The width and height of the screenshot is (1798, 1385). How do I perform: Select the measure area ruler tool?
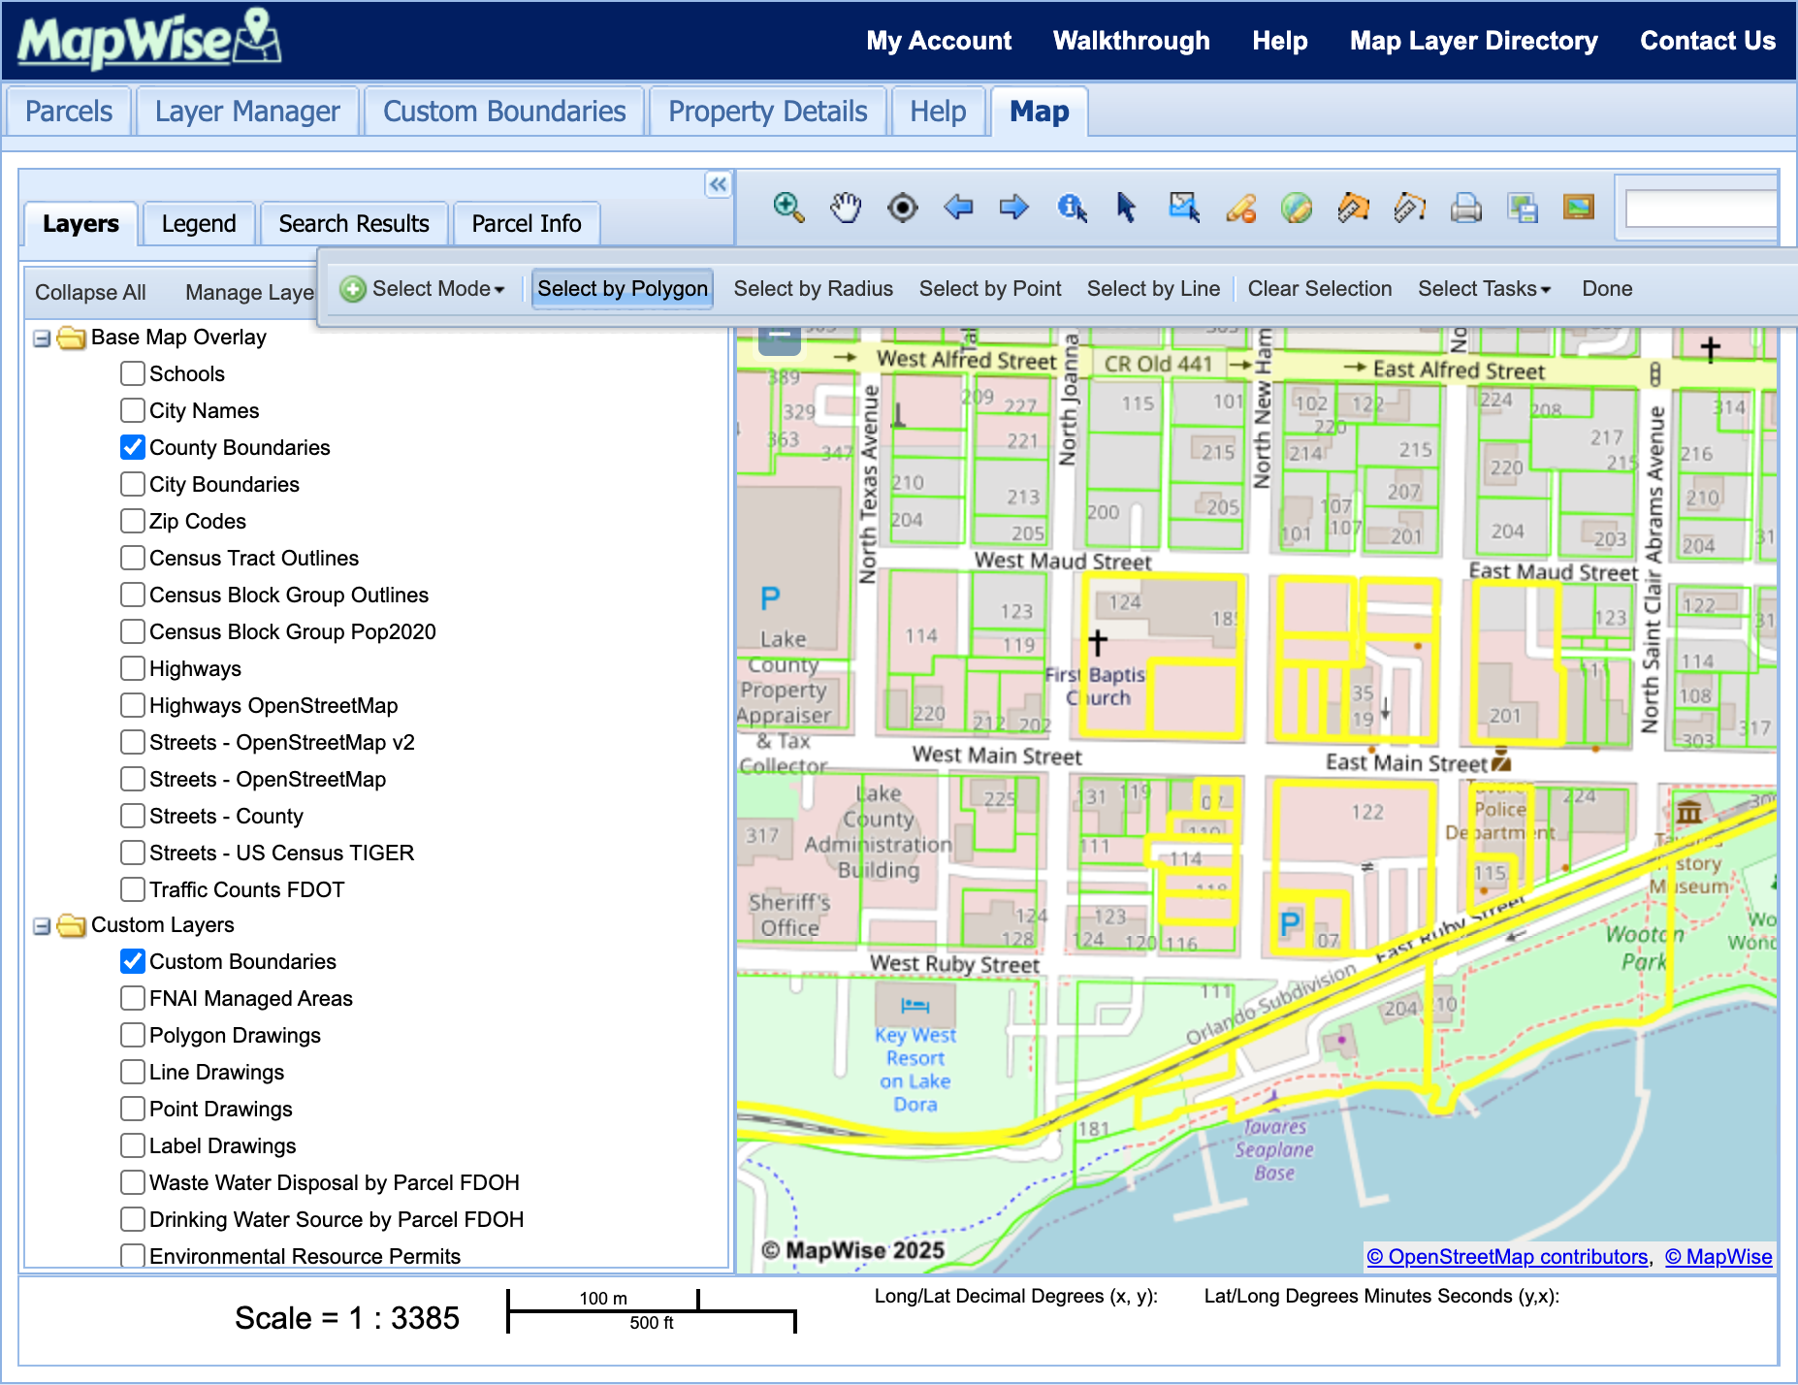click(1353, 207)
